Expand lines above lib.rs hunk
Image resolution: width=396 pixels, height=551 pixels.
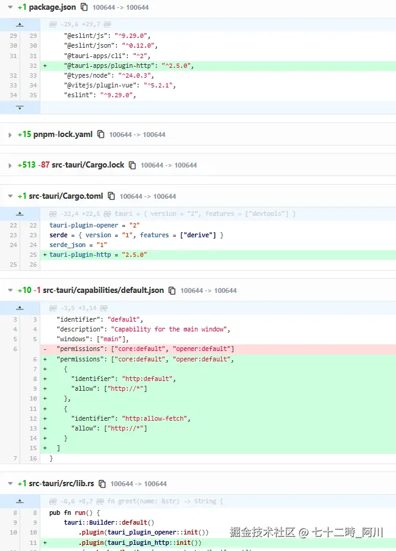20,501
